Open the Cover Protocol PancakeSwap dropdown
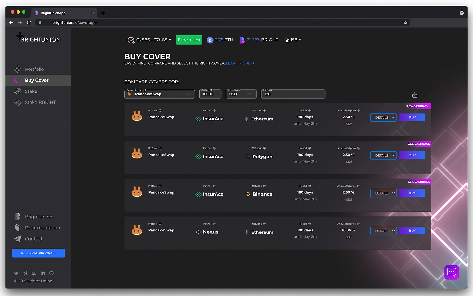This screenshot has height=296, width=473. coord(159,94)
